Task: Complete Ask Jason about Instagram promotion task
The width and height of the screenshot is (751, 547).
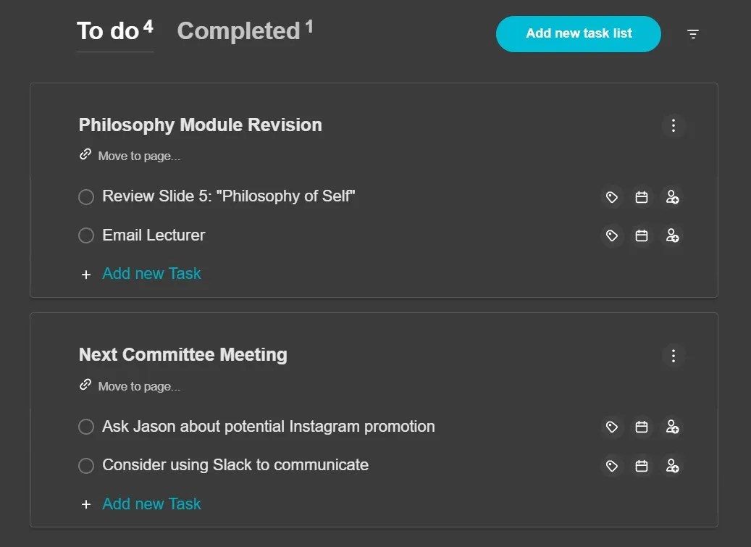Action: point(86,427)
